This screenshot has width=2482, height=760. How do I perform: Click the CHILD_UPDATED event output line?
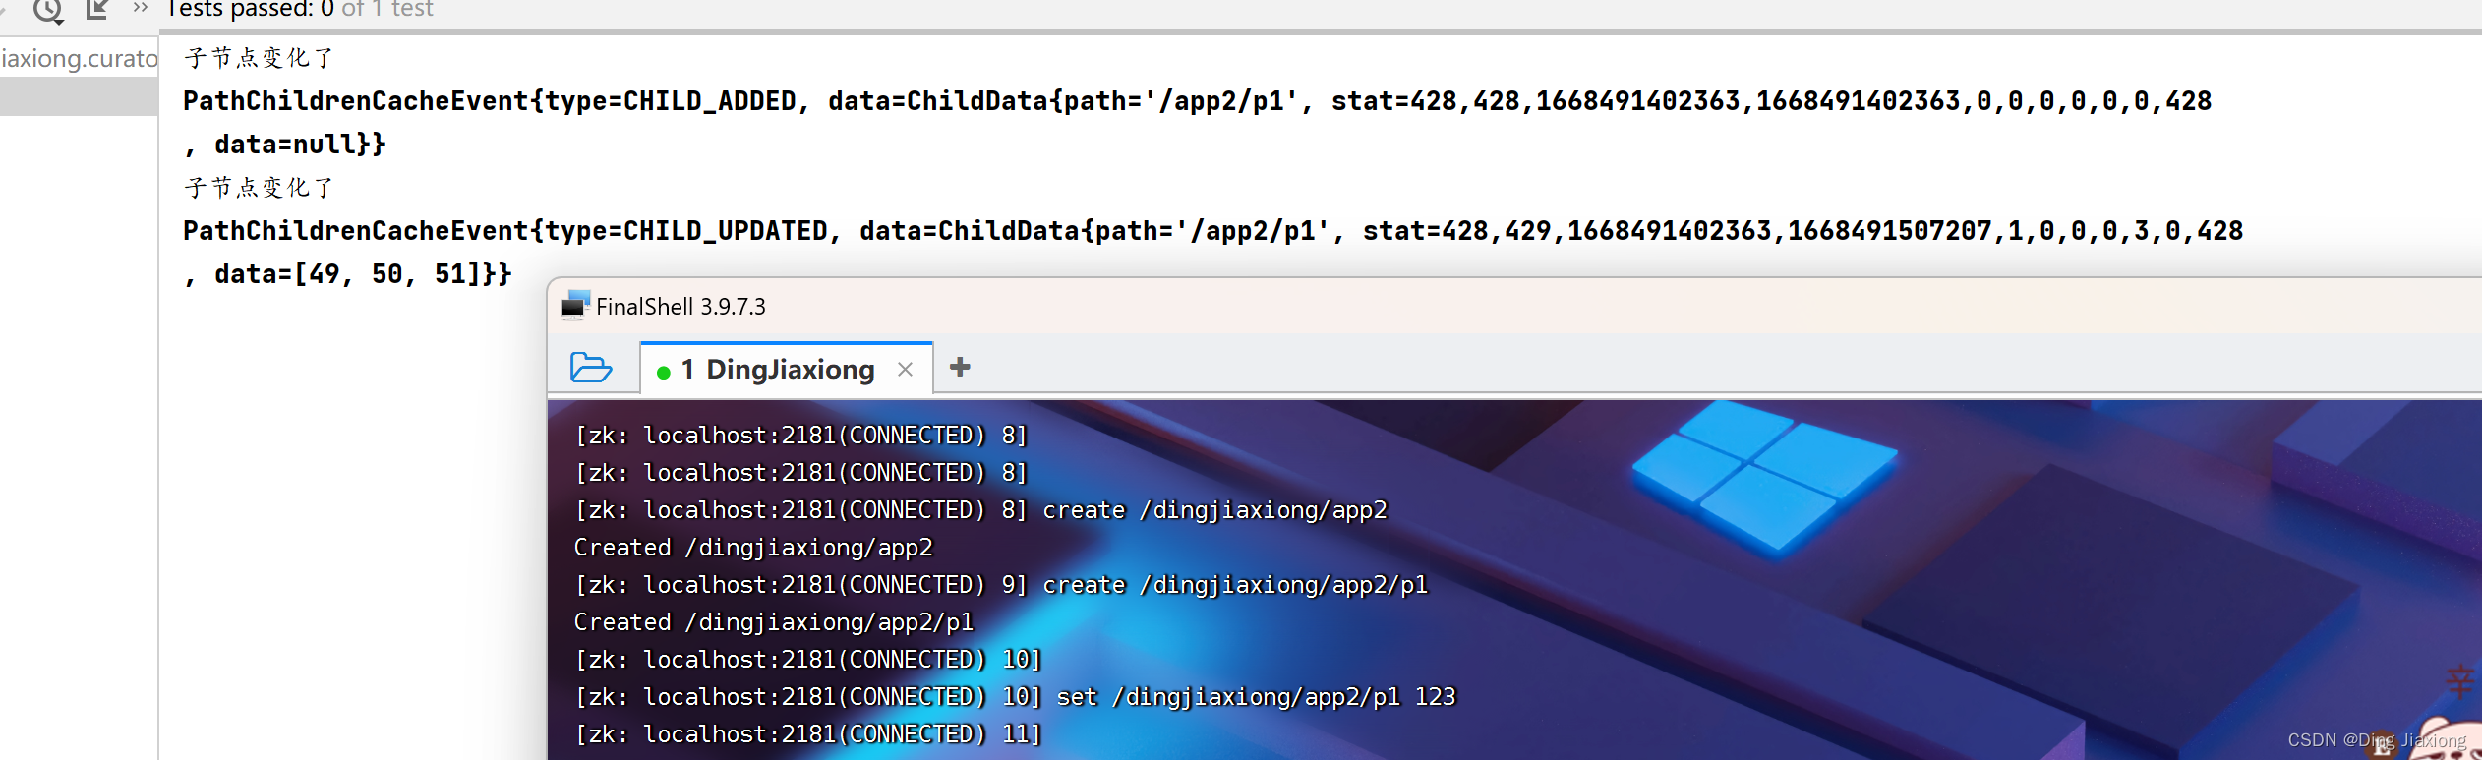[x=1212, y=231]
